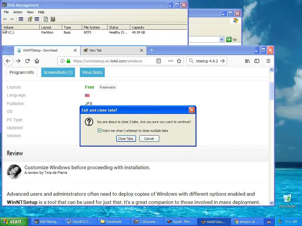Click Disk Management Properties help toolbar icon
This screenshot has width=302, height=226.
[30, 19]
